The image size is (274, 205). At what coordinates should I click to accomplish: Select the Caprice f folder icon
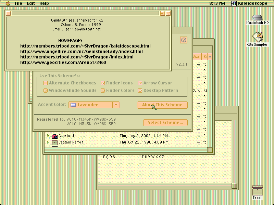tap(55, 136)
